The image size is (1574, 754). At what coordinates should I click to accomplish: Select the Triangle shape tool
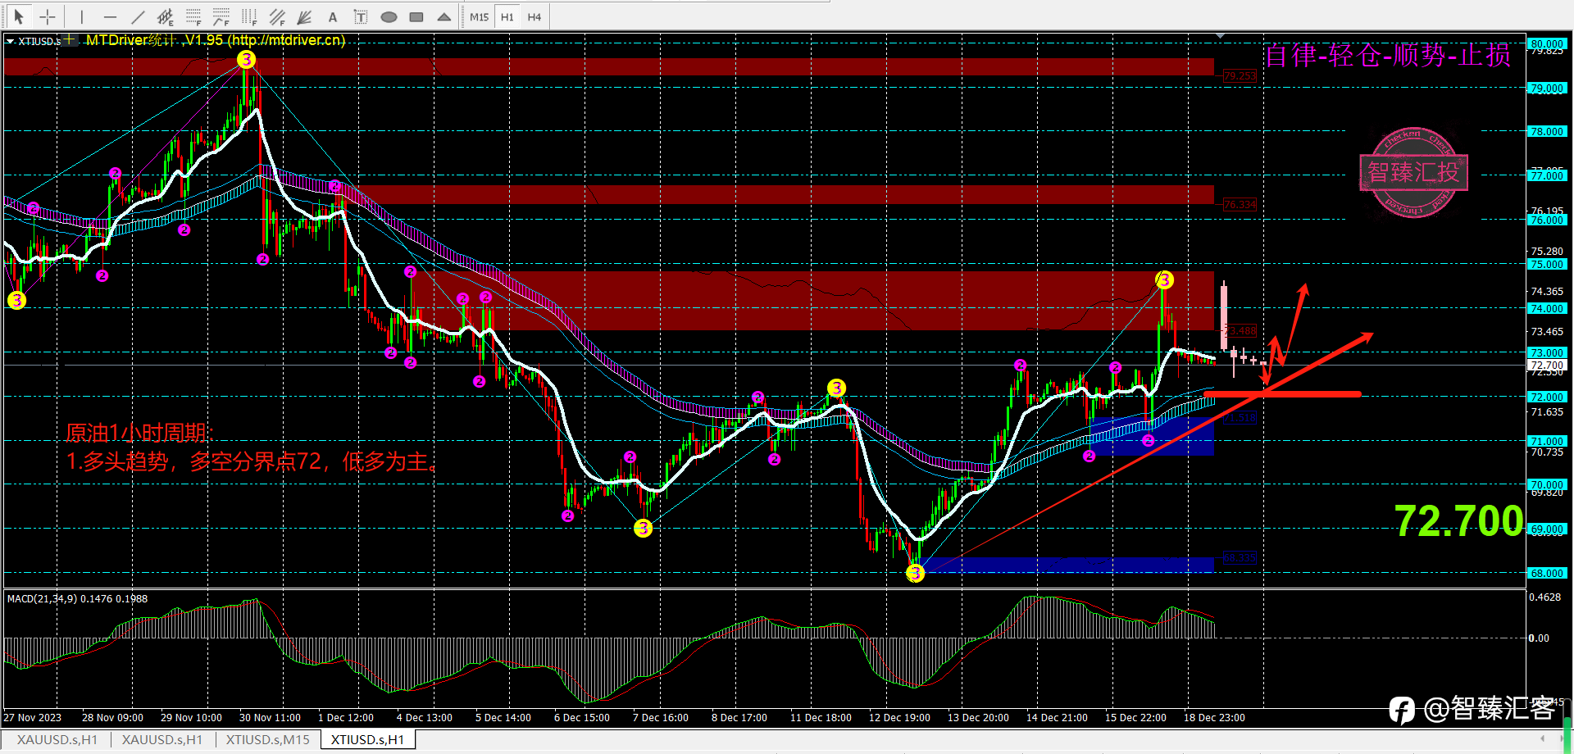click(x=444, y=16)
